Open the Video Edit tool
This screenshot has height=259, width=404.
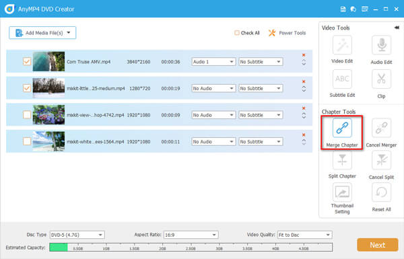(342, 45)
